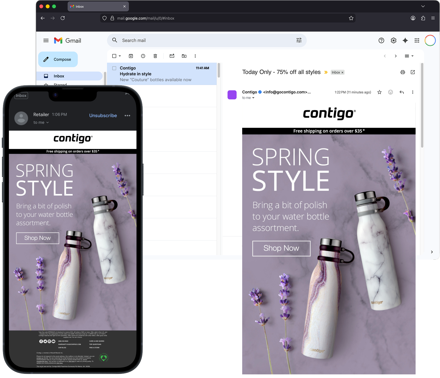Click the Mark as unread envelope icon

click(x=172, y=56)
